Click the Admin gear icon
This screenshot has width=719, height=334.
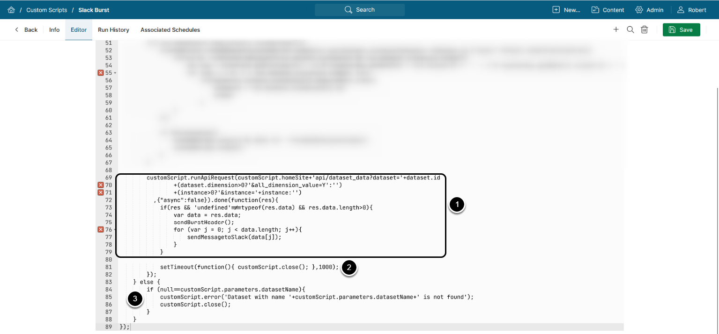pos(639,10)
